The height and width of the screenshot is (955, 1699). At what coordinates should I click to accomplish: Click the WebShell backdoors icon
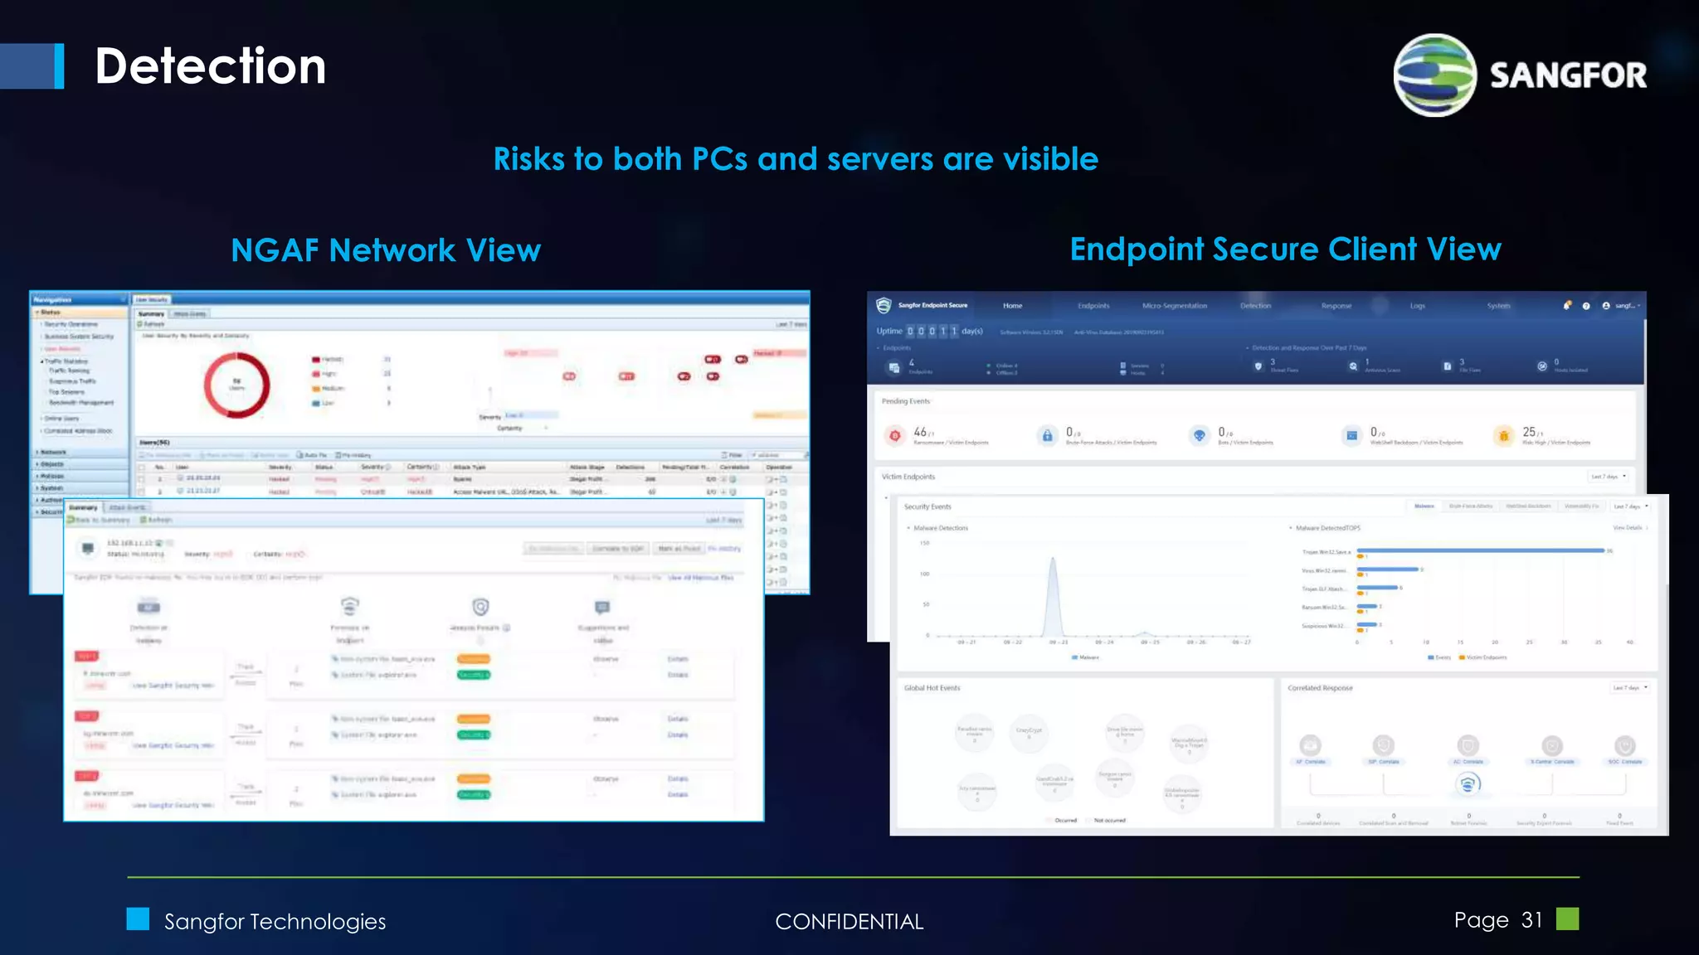pyautogui.click(x=1352, y=435)
